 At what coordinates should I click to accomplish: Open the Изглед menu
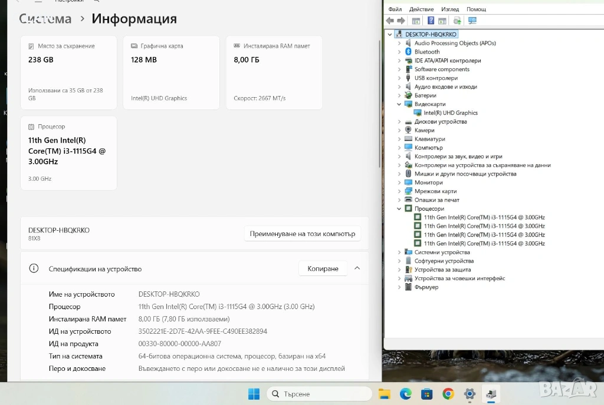point(449,9)
